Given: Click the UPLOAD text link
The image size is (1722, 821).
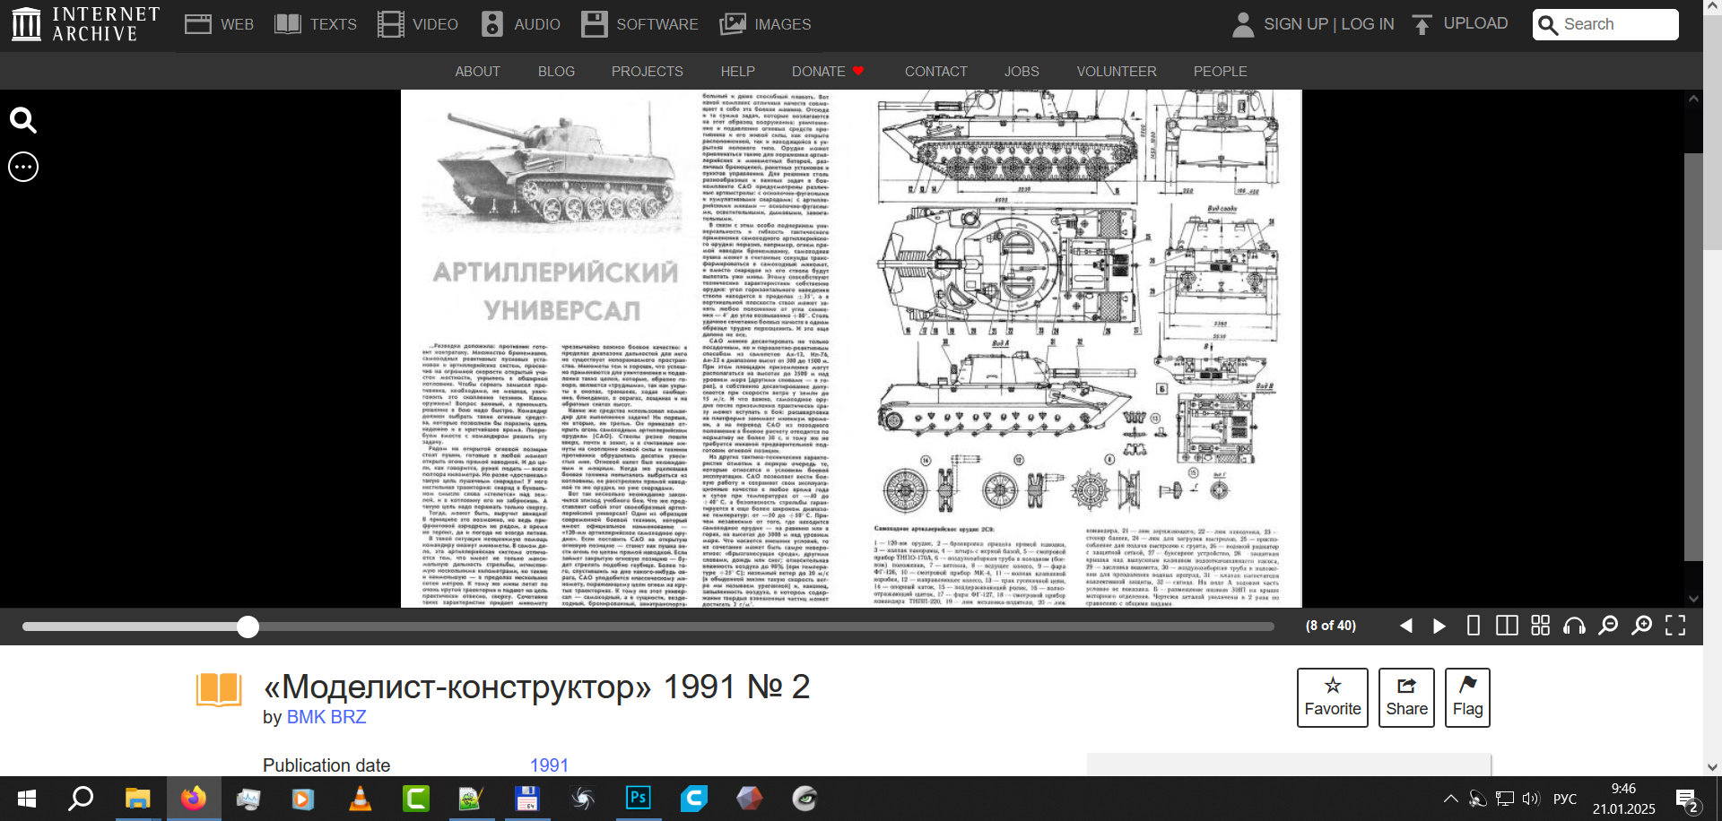Looking at the screenshot, I should [1475, 23].
